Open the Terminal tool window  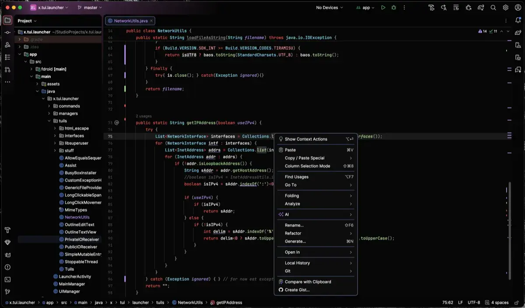tap(7, 279)
